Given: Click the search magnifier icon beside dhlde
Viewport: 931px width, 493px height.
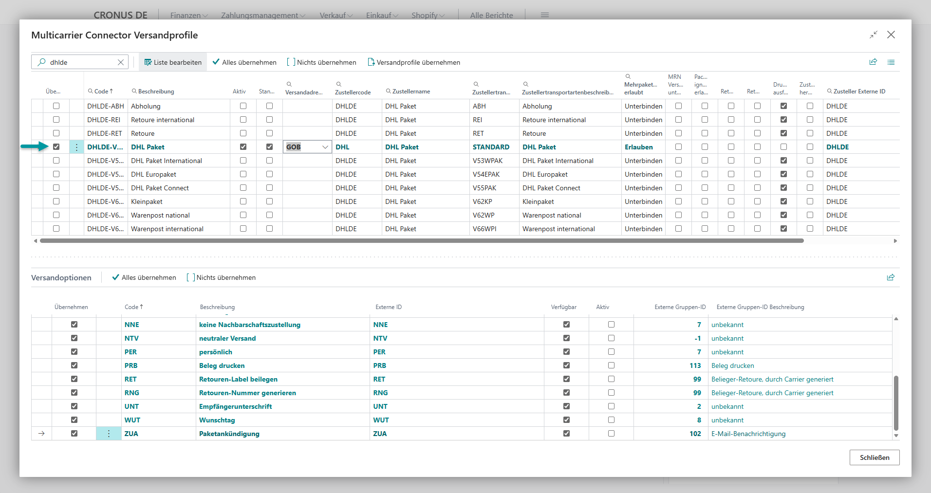Looking at the screenshot, I should coord(42,62).
